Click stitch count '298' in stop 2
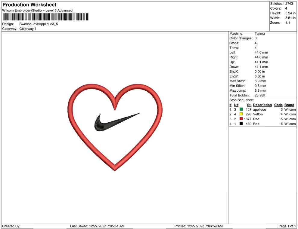 [x=248, y=114]
